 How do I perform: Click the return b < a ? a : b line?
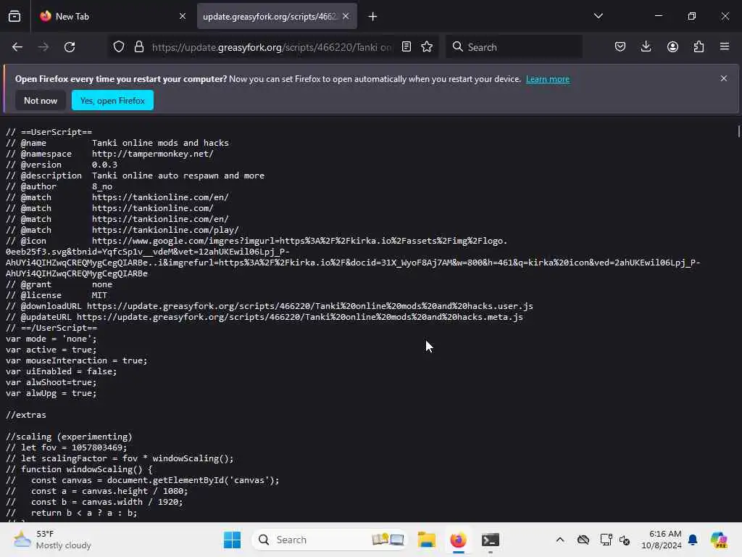click(x=72, y=513)
